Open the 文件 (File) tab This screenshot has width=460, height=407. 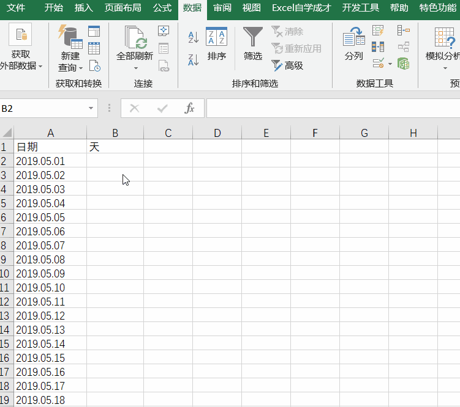pyautogui.click(x=15, y=8)
